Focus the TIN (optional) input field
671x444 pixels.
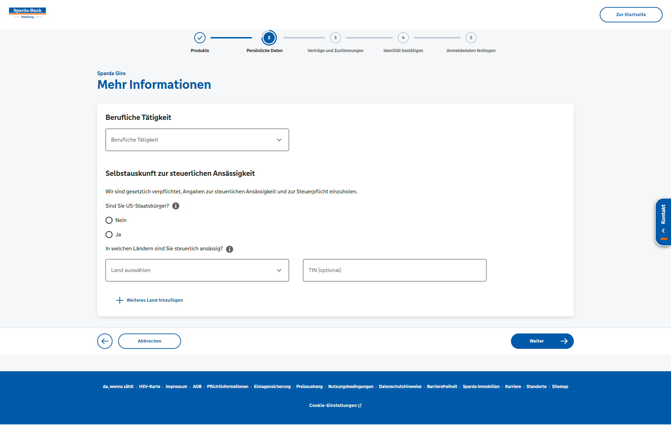[395, 270]
